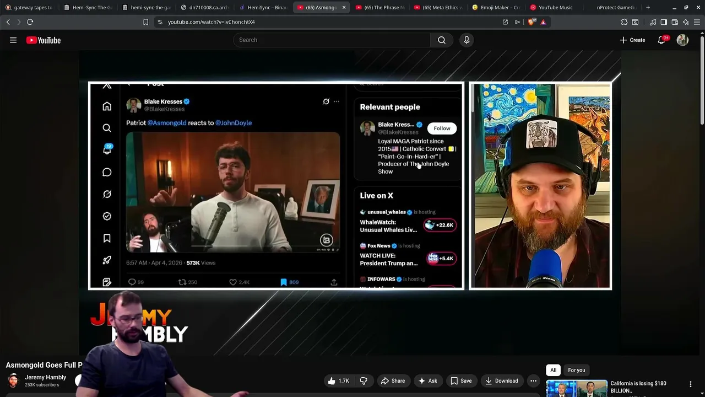The width and height of the screenshot is (705, 397).
Task: Select the For you filter chip
Action: (576, 370)
